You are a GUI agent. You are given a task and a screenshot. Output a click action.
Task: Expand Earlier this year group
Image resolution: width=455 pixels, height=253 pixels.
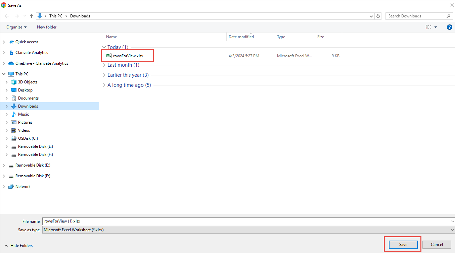click(x=104, y=75)
